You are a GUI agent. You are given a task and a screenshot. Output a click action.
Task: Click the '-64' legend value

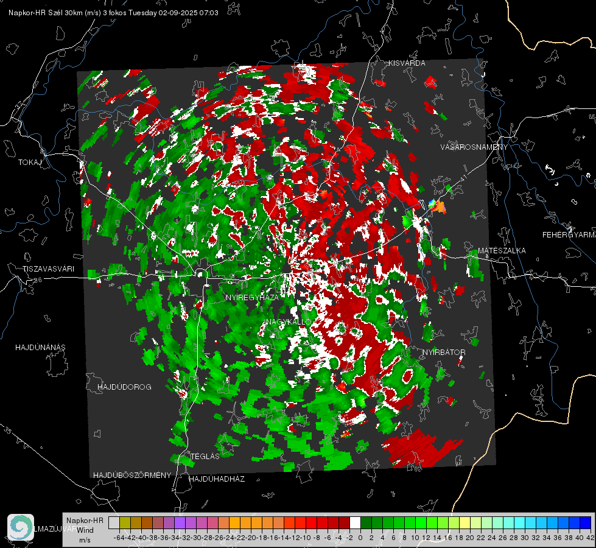click(x=119, y=538)
